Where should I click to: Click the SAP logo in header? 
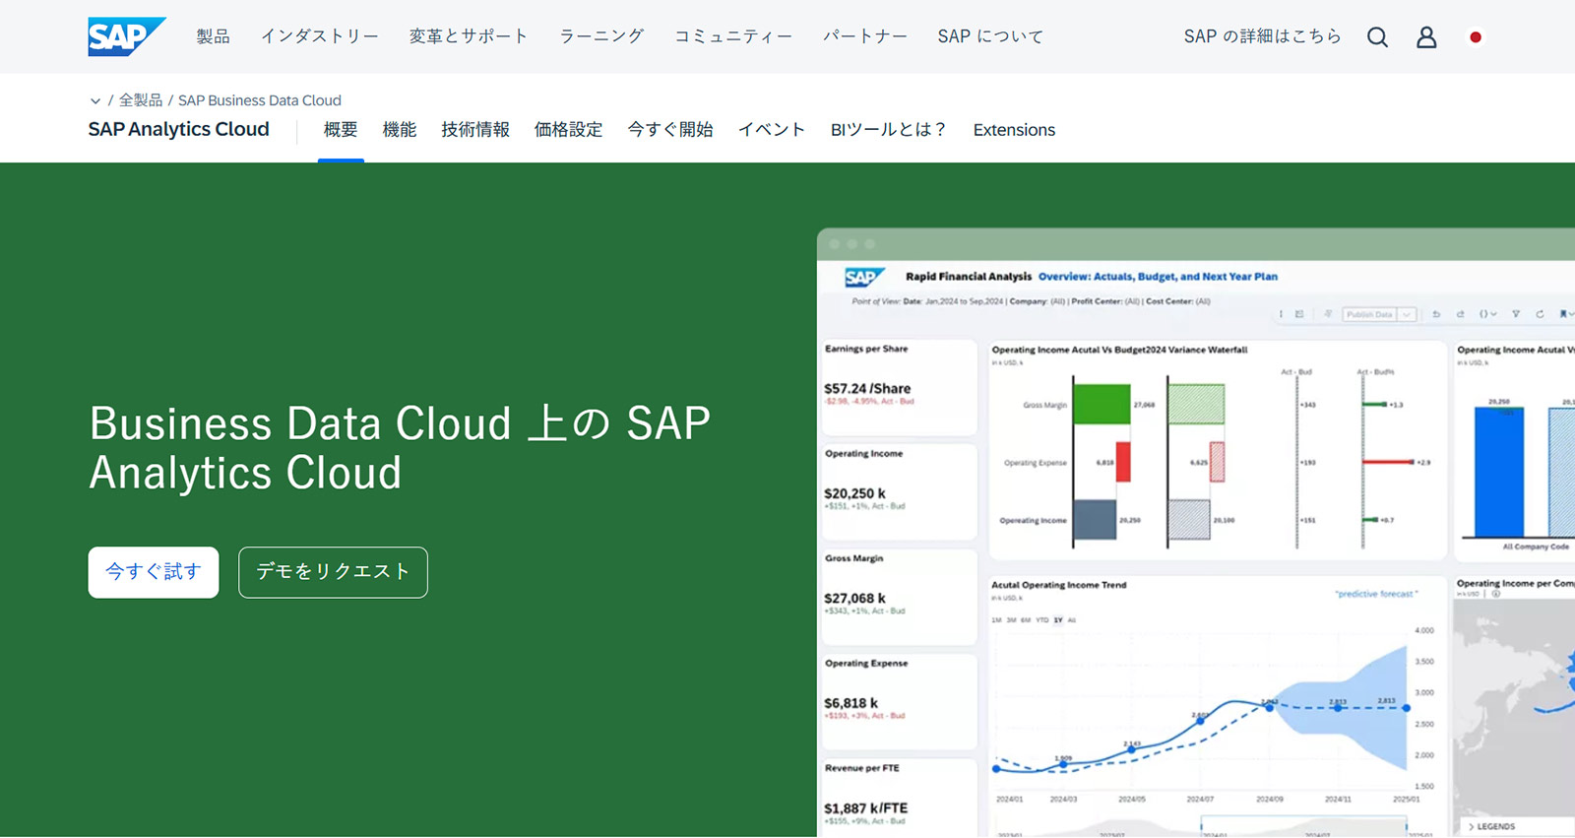[126, 36]
